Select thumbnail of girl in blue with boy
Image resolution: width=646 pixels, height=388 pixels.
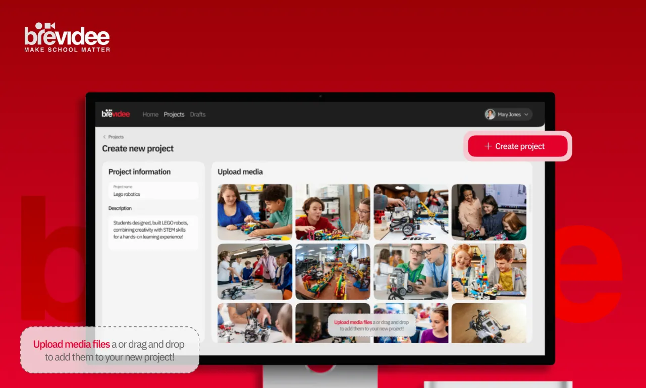(x=255, y=212)
